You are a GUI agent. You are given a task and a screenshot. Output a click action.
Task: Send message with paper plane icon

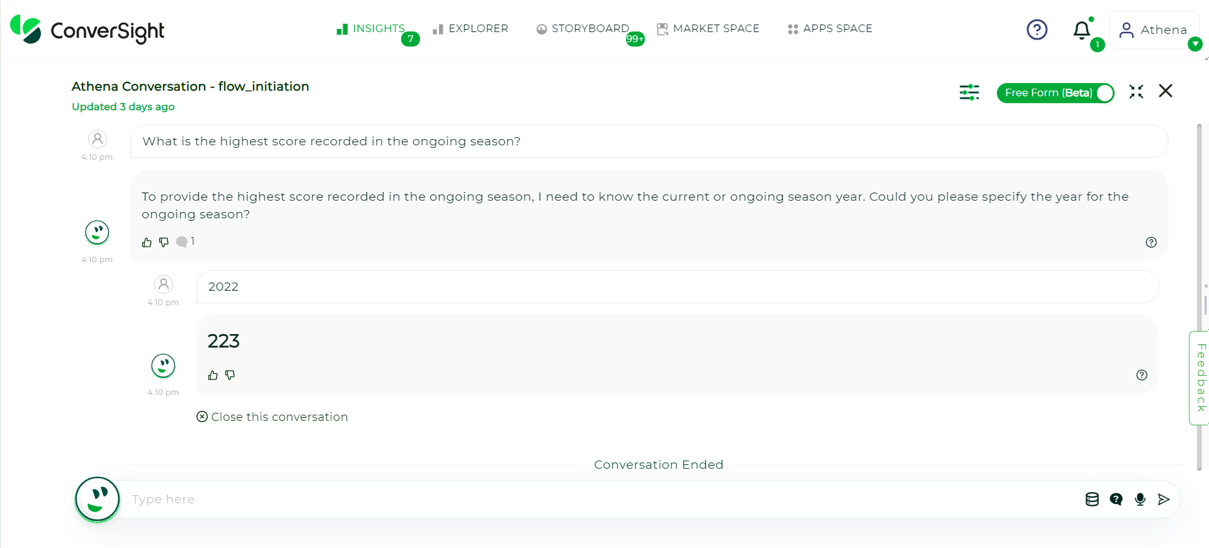point(1164,499)
